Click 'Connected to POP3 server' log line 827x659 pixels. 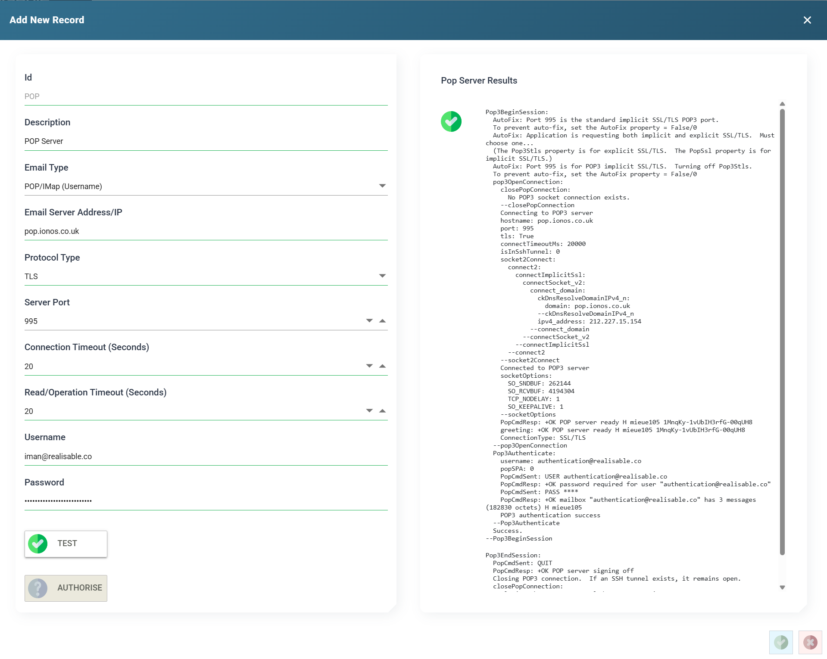point(545,368)
